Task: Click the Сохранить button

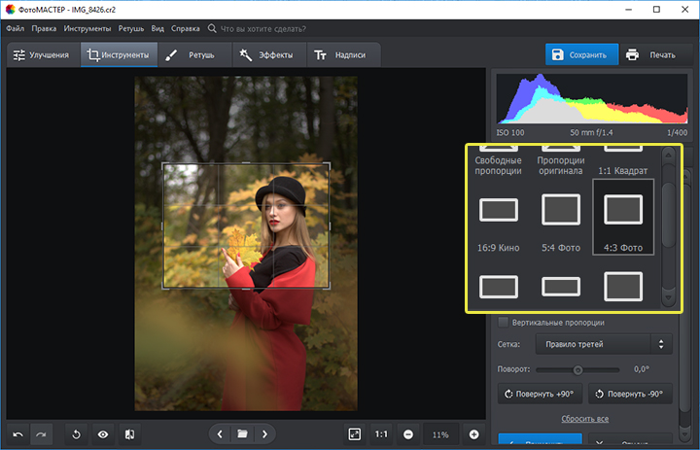Action: (x=579, y=55)
